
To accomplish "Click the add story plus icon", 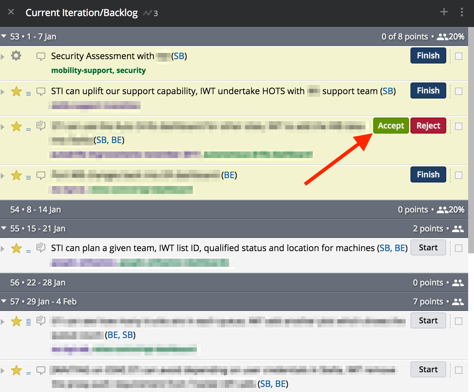I will pyautogui.click(x=444, y=12).
